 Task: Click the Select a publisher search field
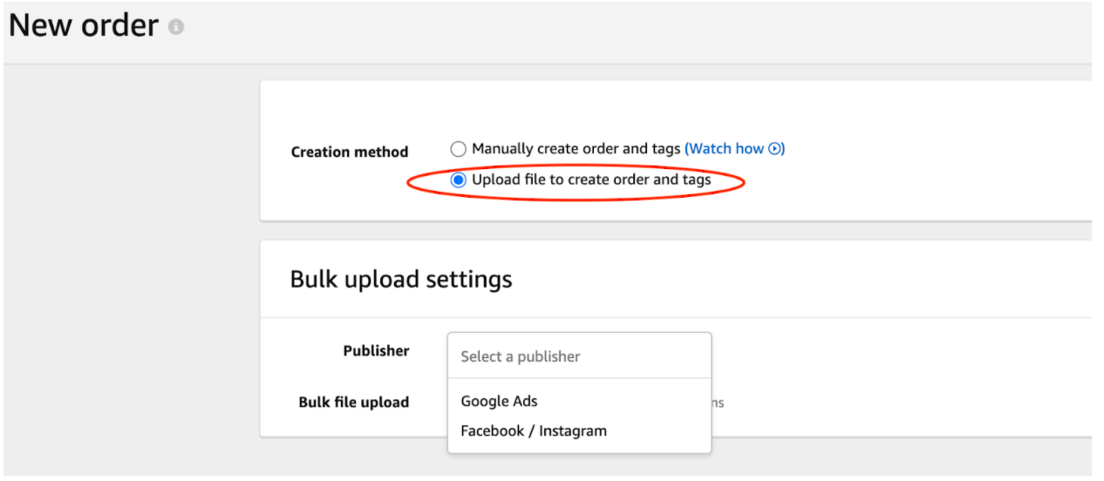[x=579, y=356]
